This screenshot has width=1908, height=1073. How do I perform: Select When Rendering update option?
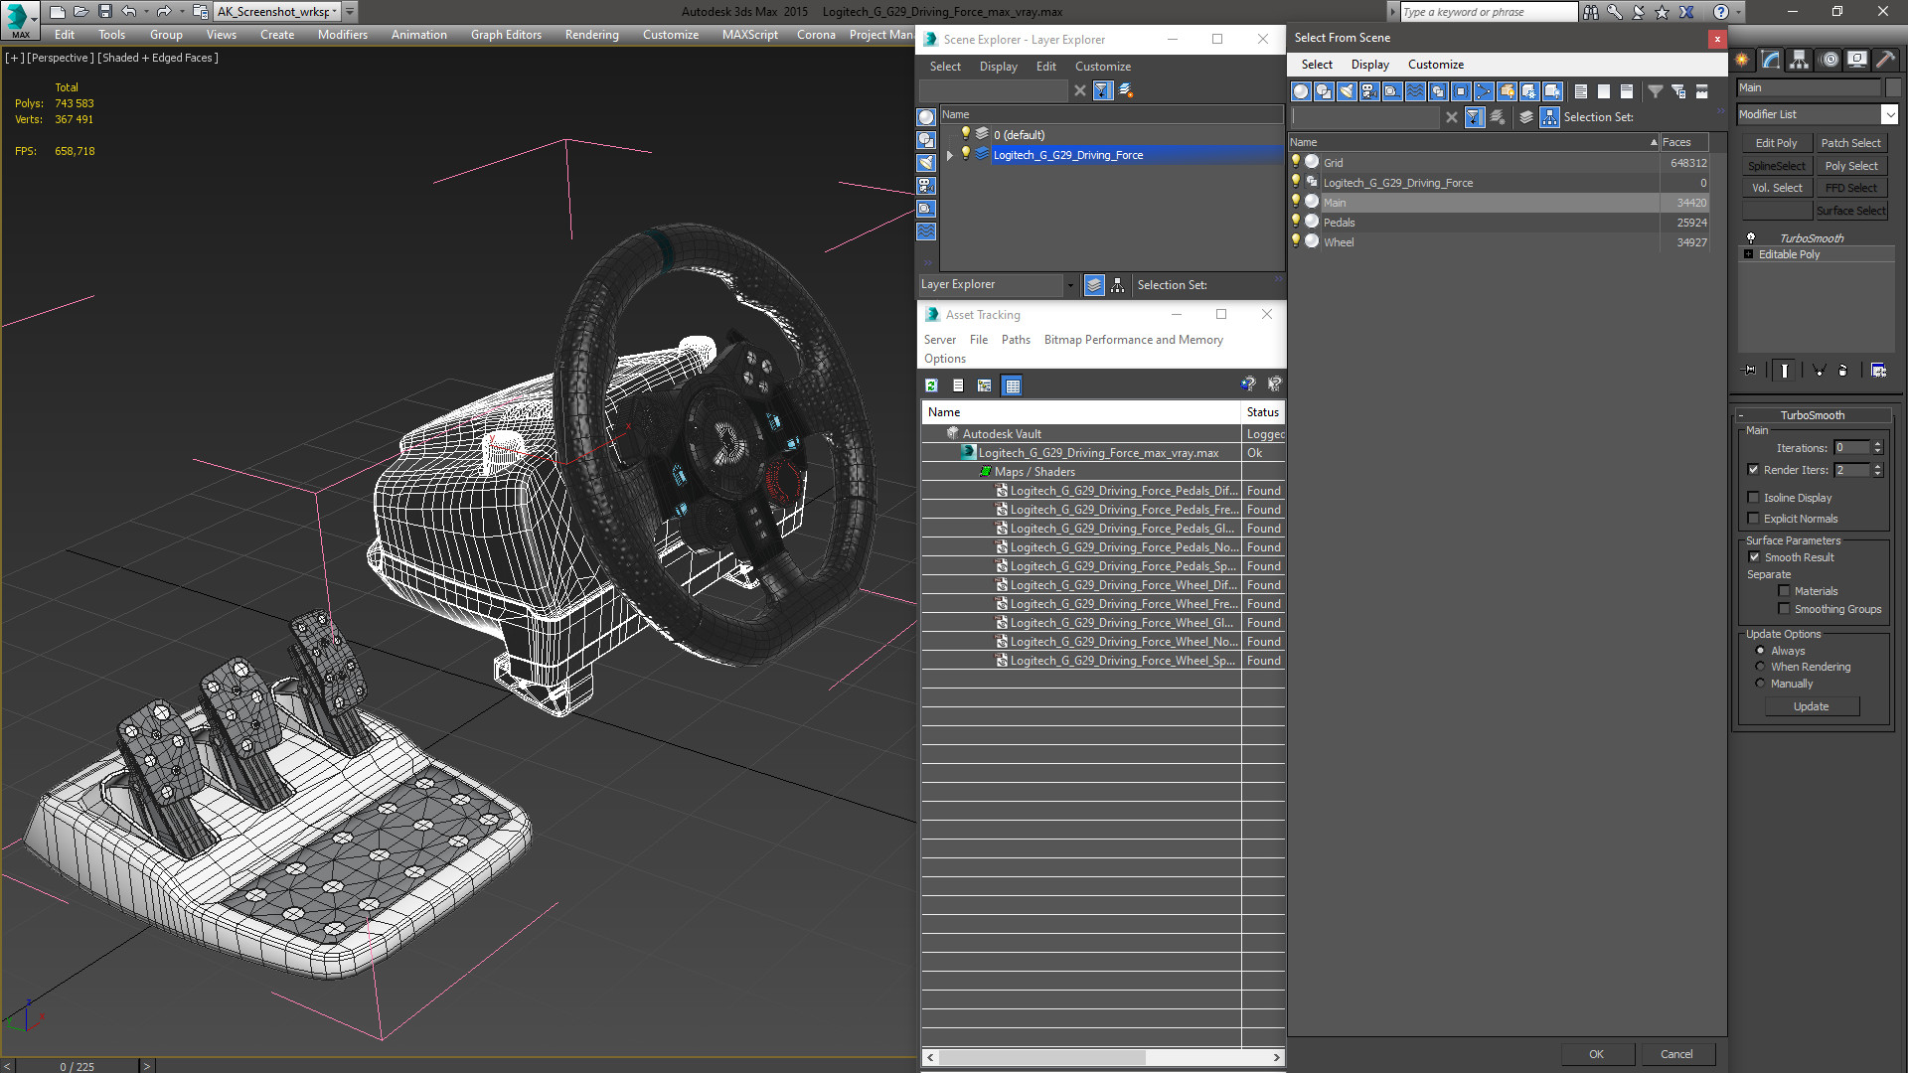tap(1760, 667)
